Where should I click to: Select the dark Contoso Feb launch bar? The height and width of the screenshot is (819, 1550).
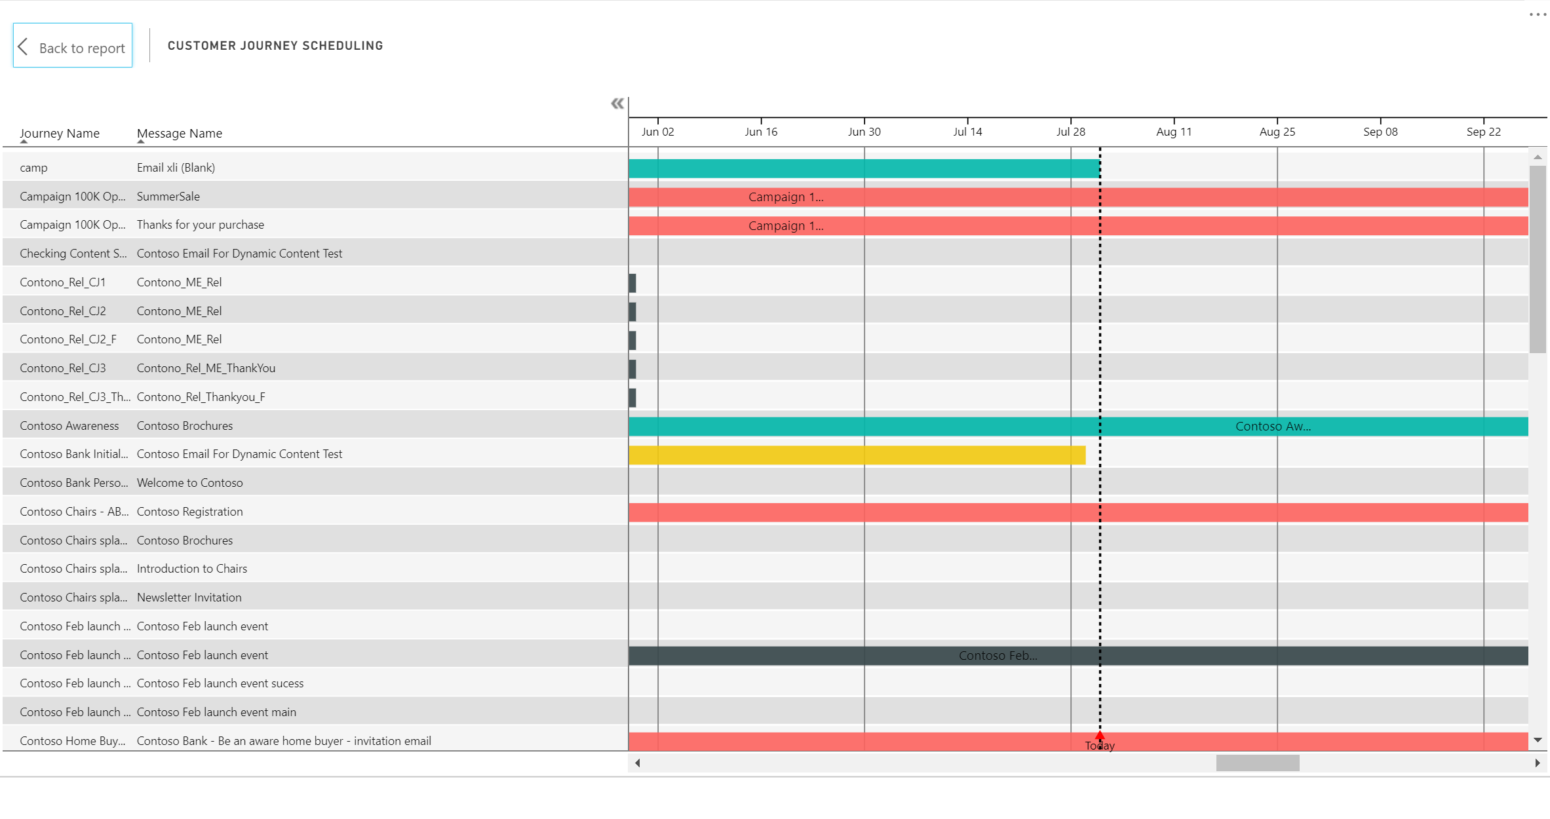tap(1078, 656)
